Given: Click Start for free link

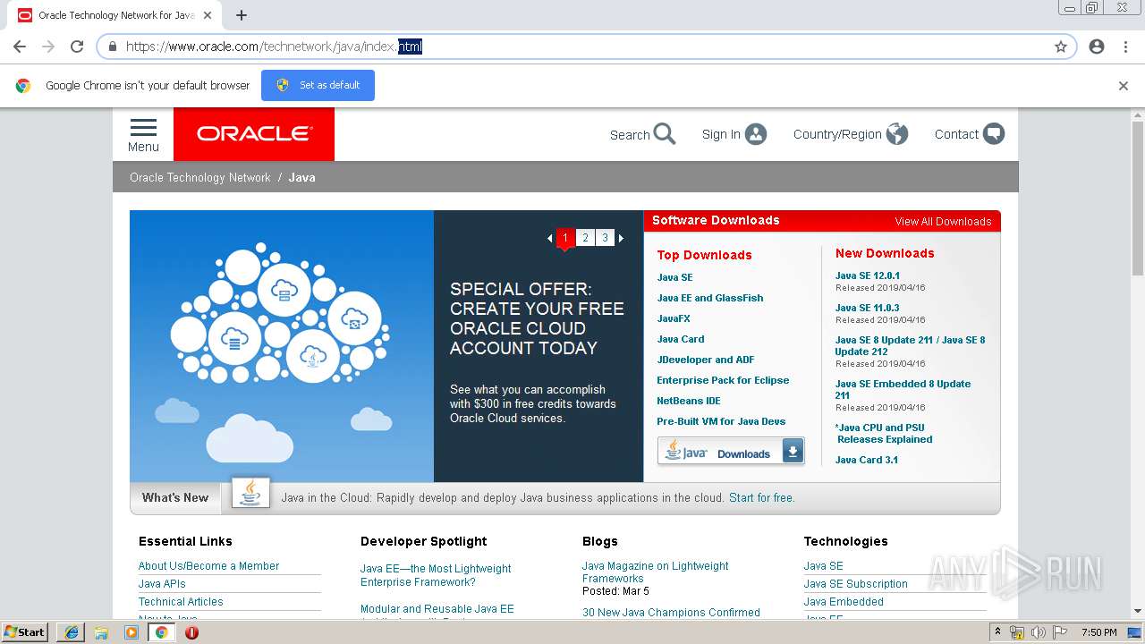Looking at the screenshot, I should click(x=760, y=498).
